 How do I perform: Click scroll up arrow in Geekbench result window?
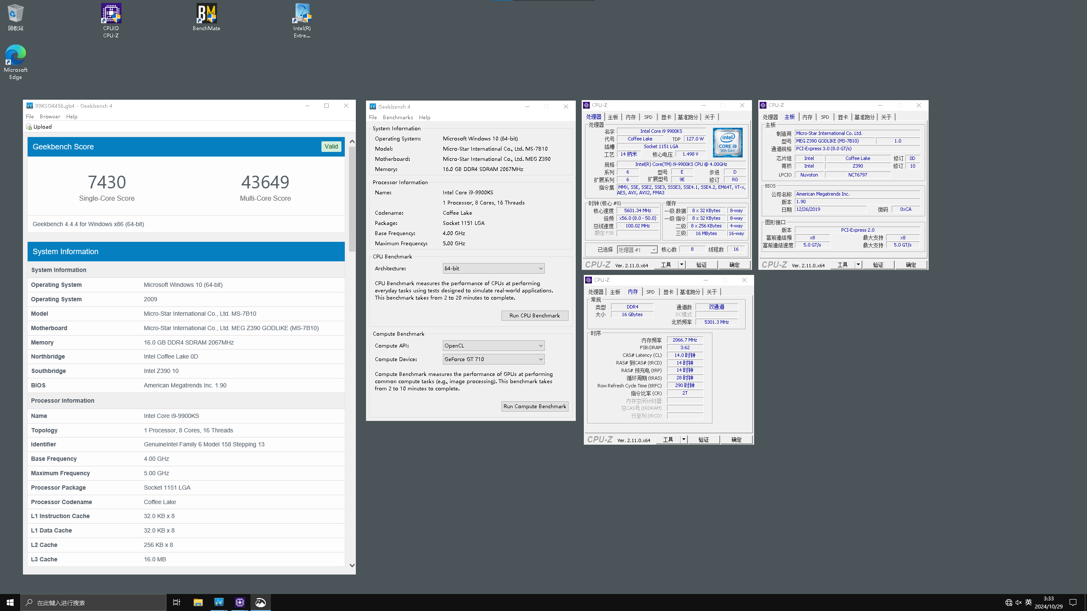[352, 141]
